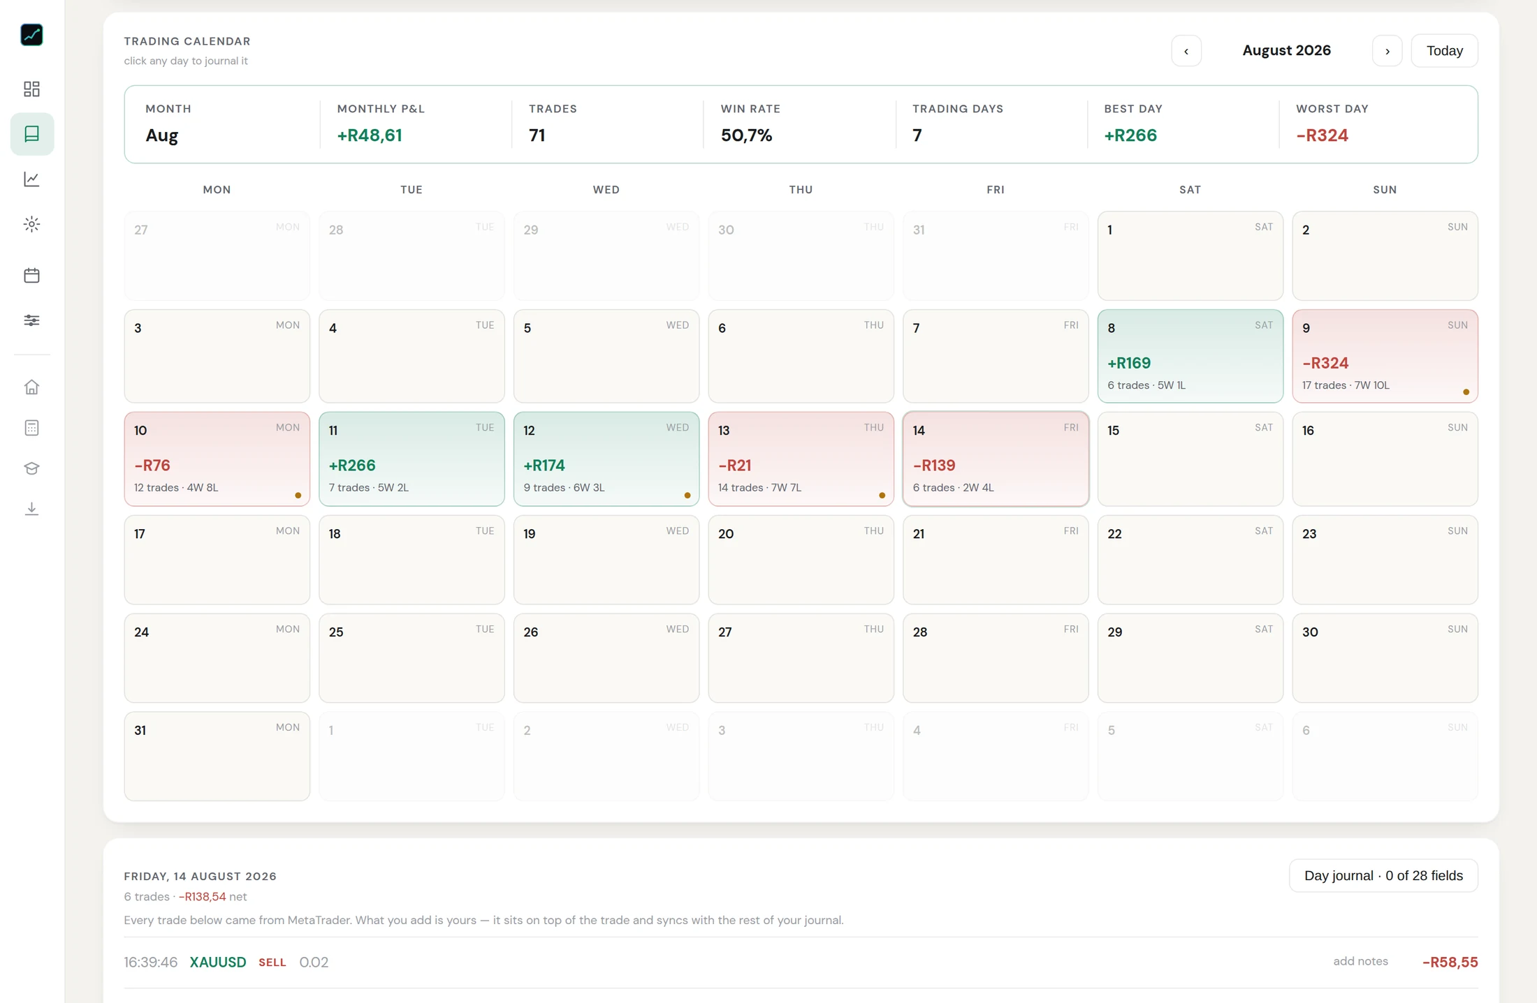Select day 8 with +R169
Screen dimensions: 1537x1003
tap(1190, 356)
